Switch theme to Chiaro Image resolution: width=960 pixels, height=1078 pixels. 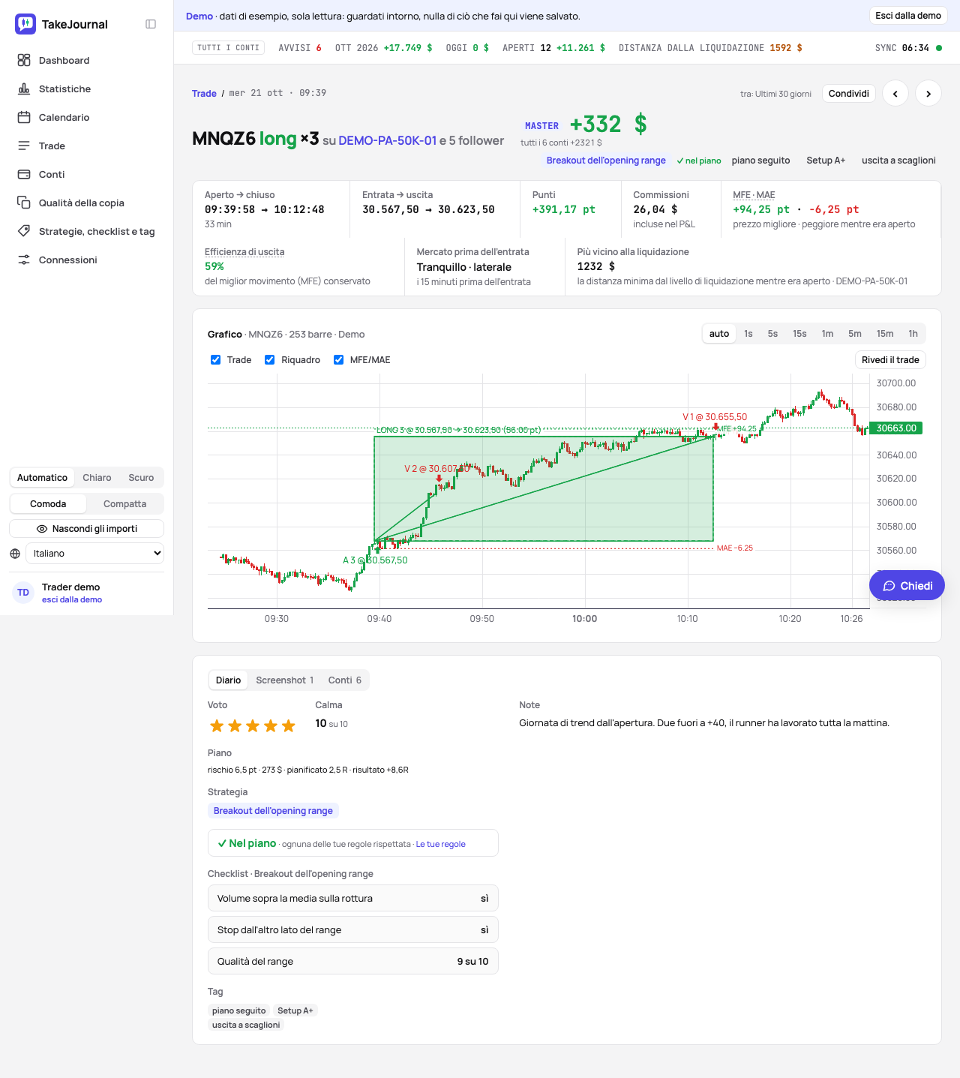pyautogui.click(x=97, y=478)
